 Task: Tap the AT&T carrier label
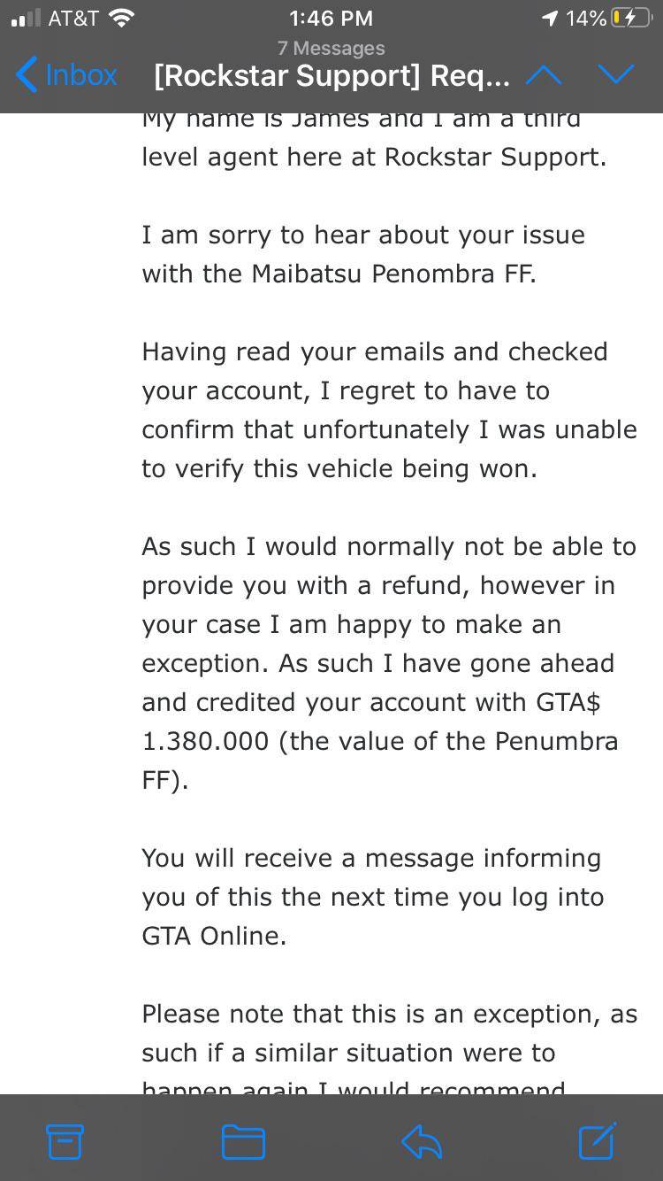pos(73,18)
